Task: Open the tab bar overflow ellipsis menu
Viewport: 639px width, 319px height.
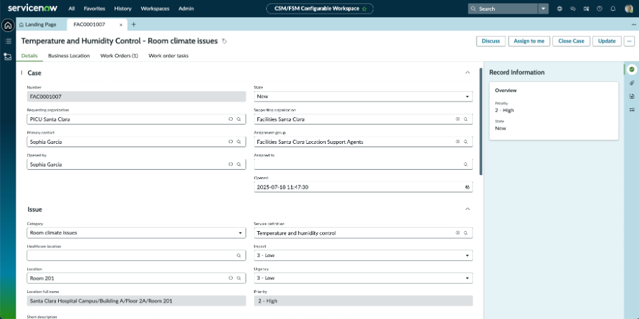Action: [634, 25]
